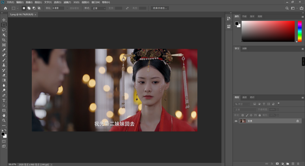Close the 3.png document tab

tap(35, 15)
